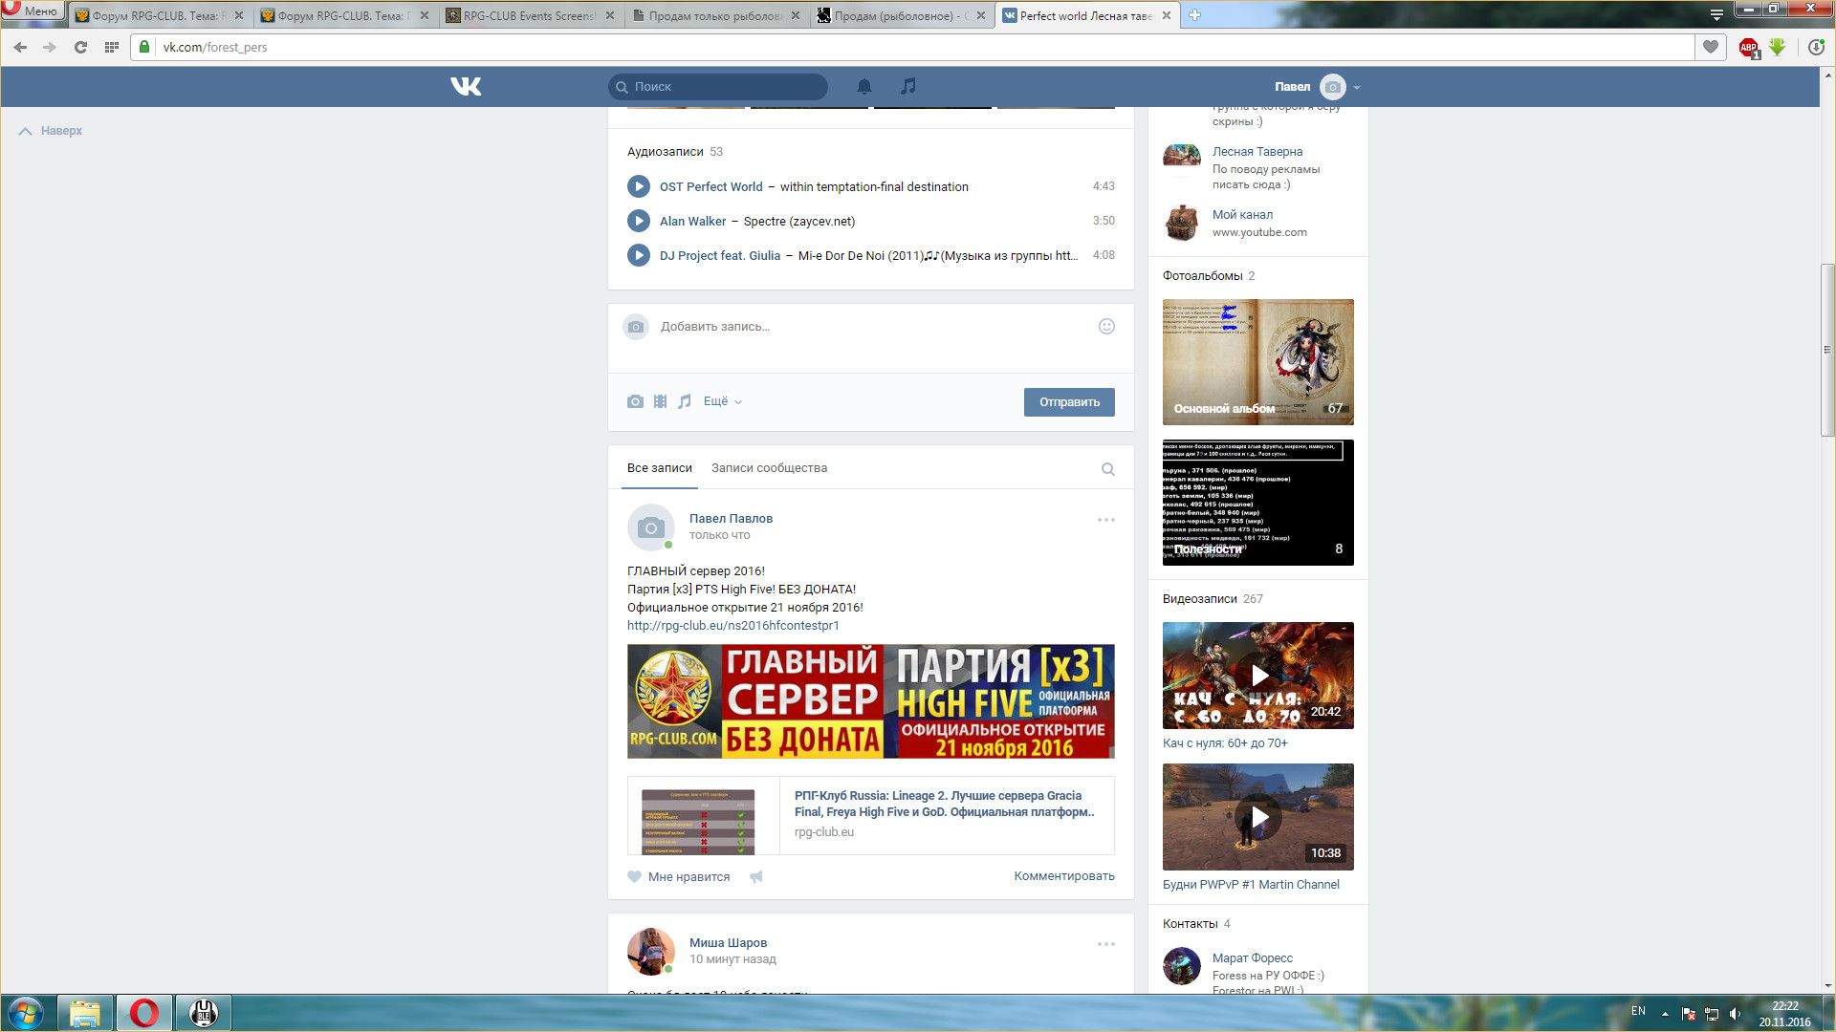This screenshot has height=1032, width=1836.
Task: Share Павел Павлов's post via megaphone icon
Action: [756, 877]
